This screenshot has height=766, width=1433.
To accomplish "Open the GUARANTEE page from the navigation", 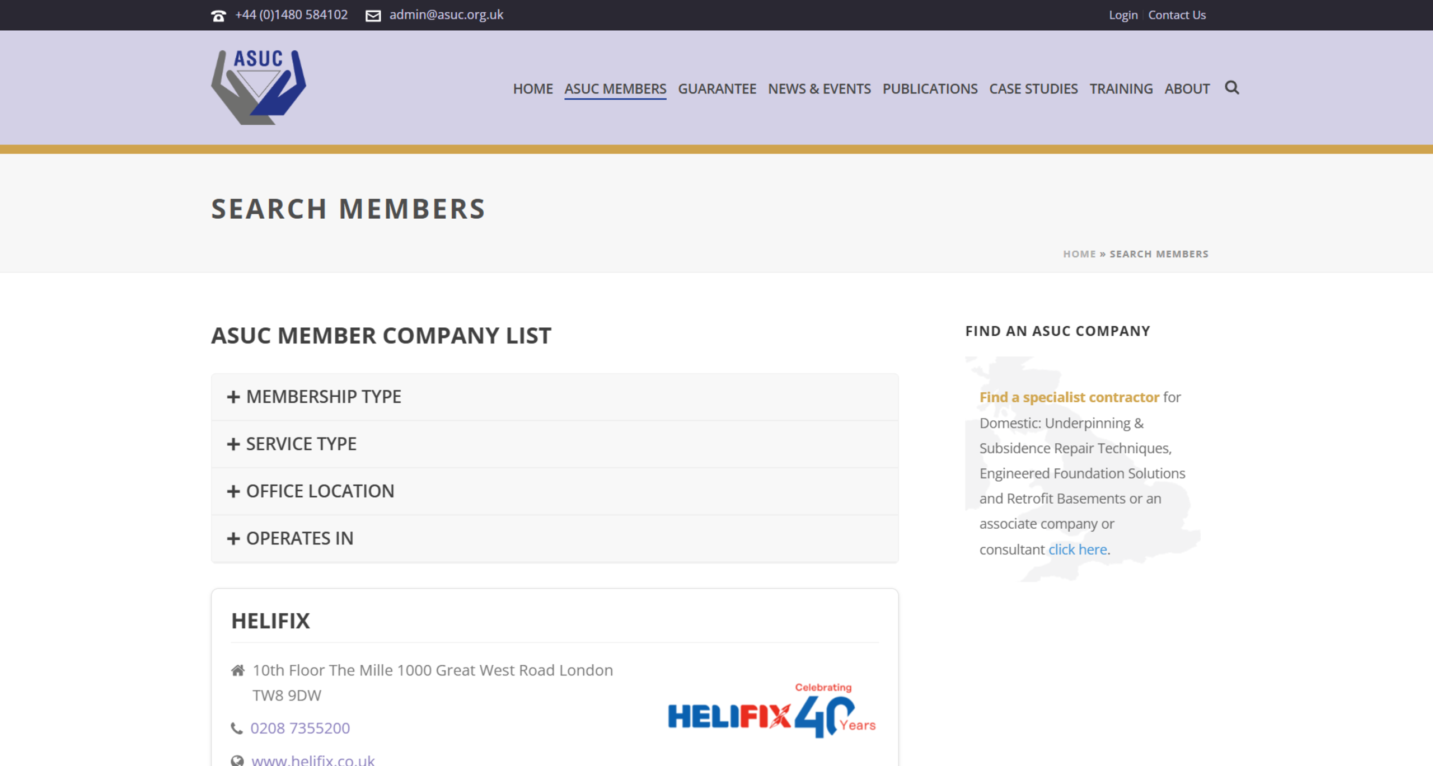I will (717, 88).
